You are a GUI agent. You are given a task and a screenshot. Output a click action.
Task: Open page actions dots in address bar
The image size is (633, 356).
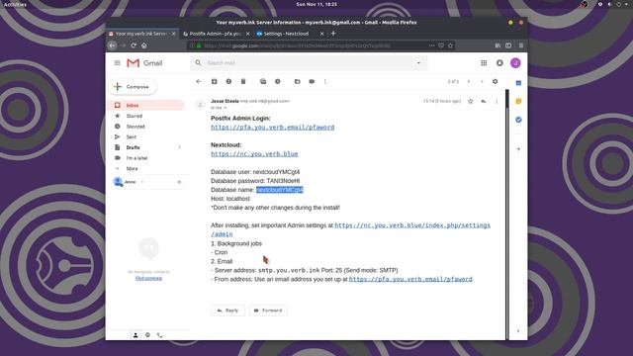431,45
